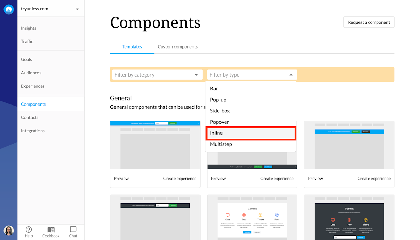
Task: Click Request a component
Action: (369, 22)
